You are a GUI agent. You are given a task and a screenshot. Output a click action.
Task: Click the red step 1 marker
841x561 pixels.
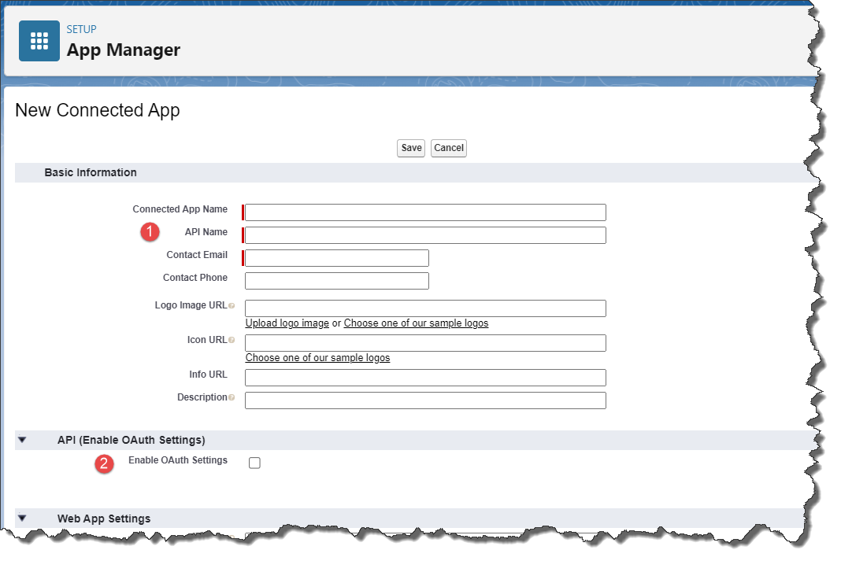[150, 232]
